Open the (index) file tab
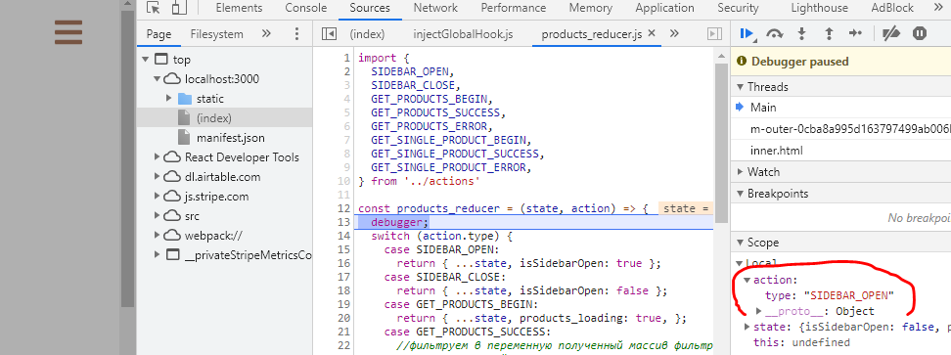Image resolution: width=951 pixels, height=355 pixels. pos(367,34)
